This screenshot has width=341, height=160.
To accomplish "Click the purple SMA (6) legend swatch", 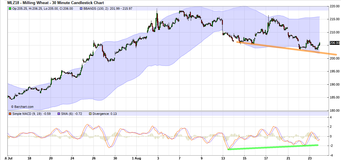I will (59, 114).
